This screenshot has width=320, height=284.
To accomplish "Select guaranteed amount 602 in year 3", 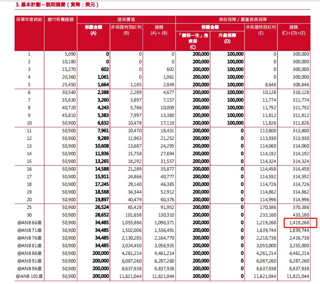I will [x=105, y=69].
